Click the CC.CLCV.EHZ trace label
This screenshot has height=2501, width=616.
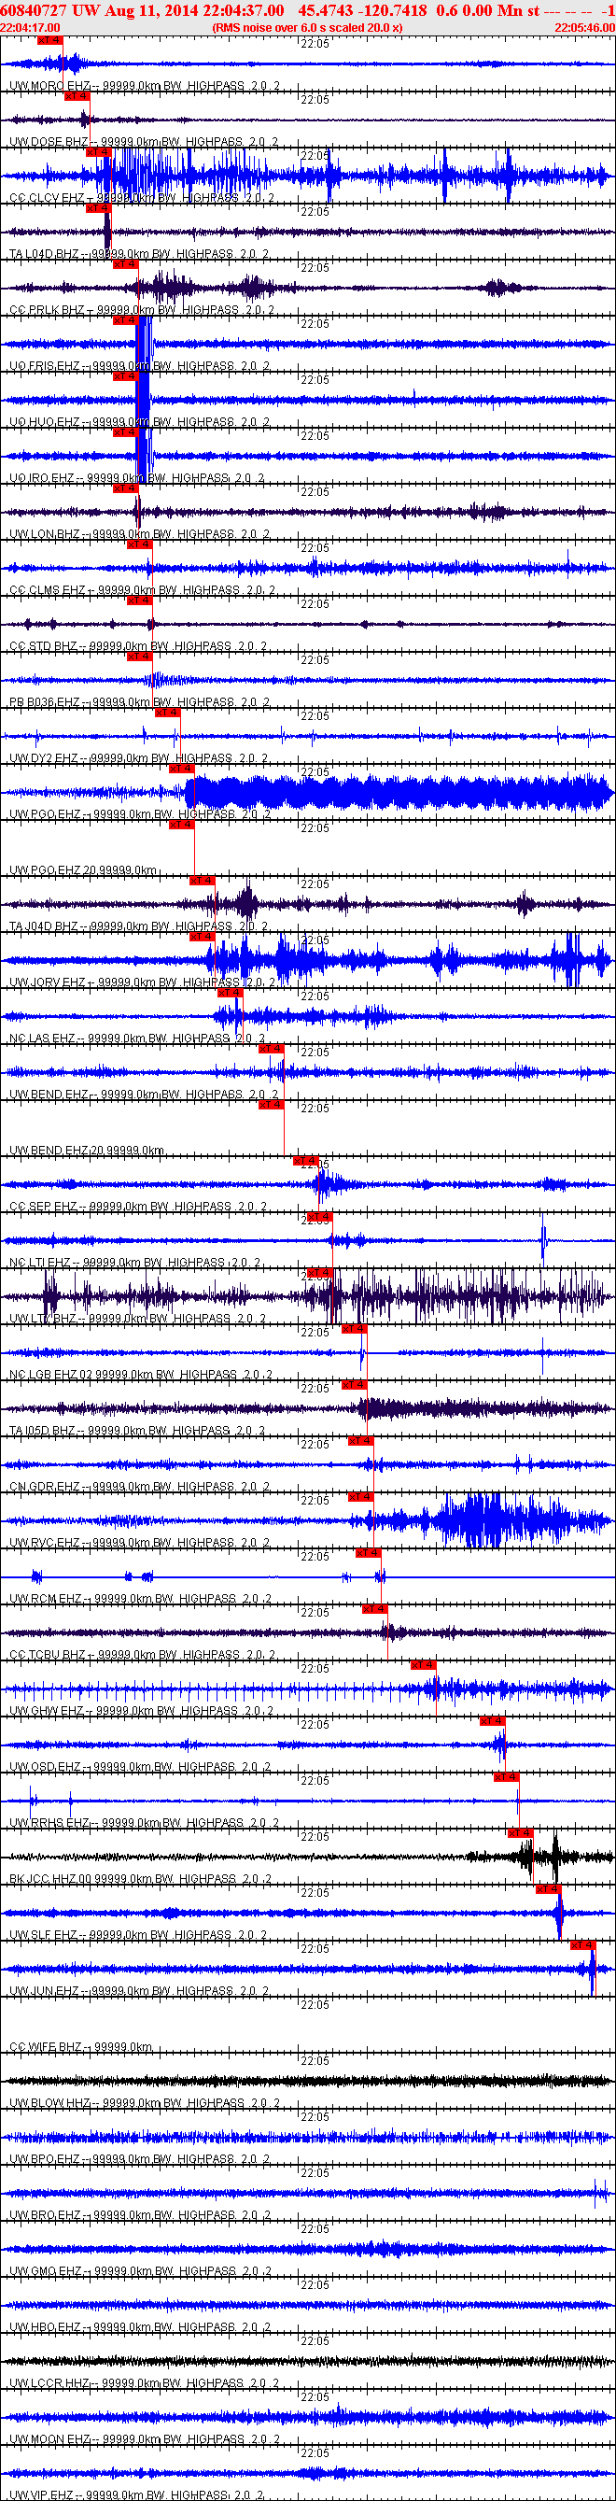click(x=142, y=198)
